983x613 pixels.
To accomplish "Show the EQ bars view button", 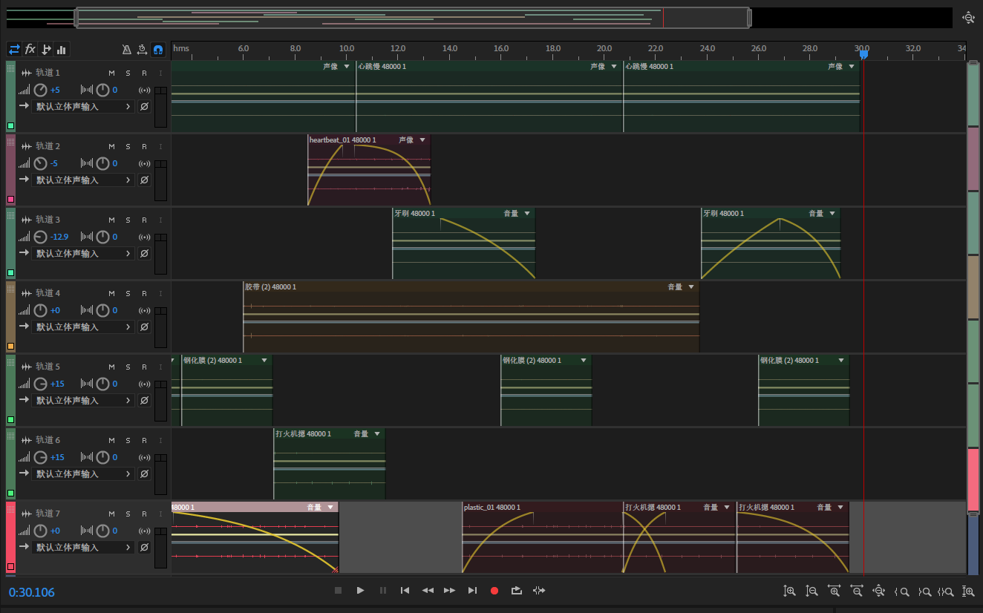I will click(62, 50).
